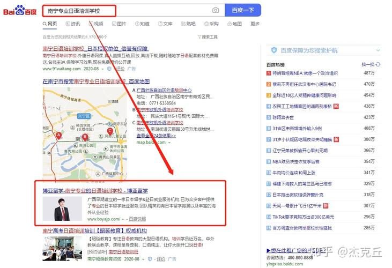Open the 知道 tab

tap(142, 24)
